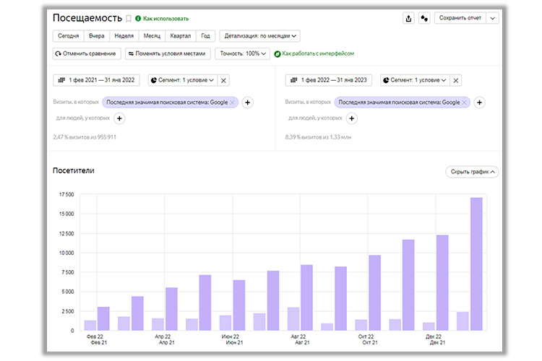
Task: Open the Точность: 100% dropdown
Action: click(242, 53)
